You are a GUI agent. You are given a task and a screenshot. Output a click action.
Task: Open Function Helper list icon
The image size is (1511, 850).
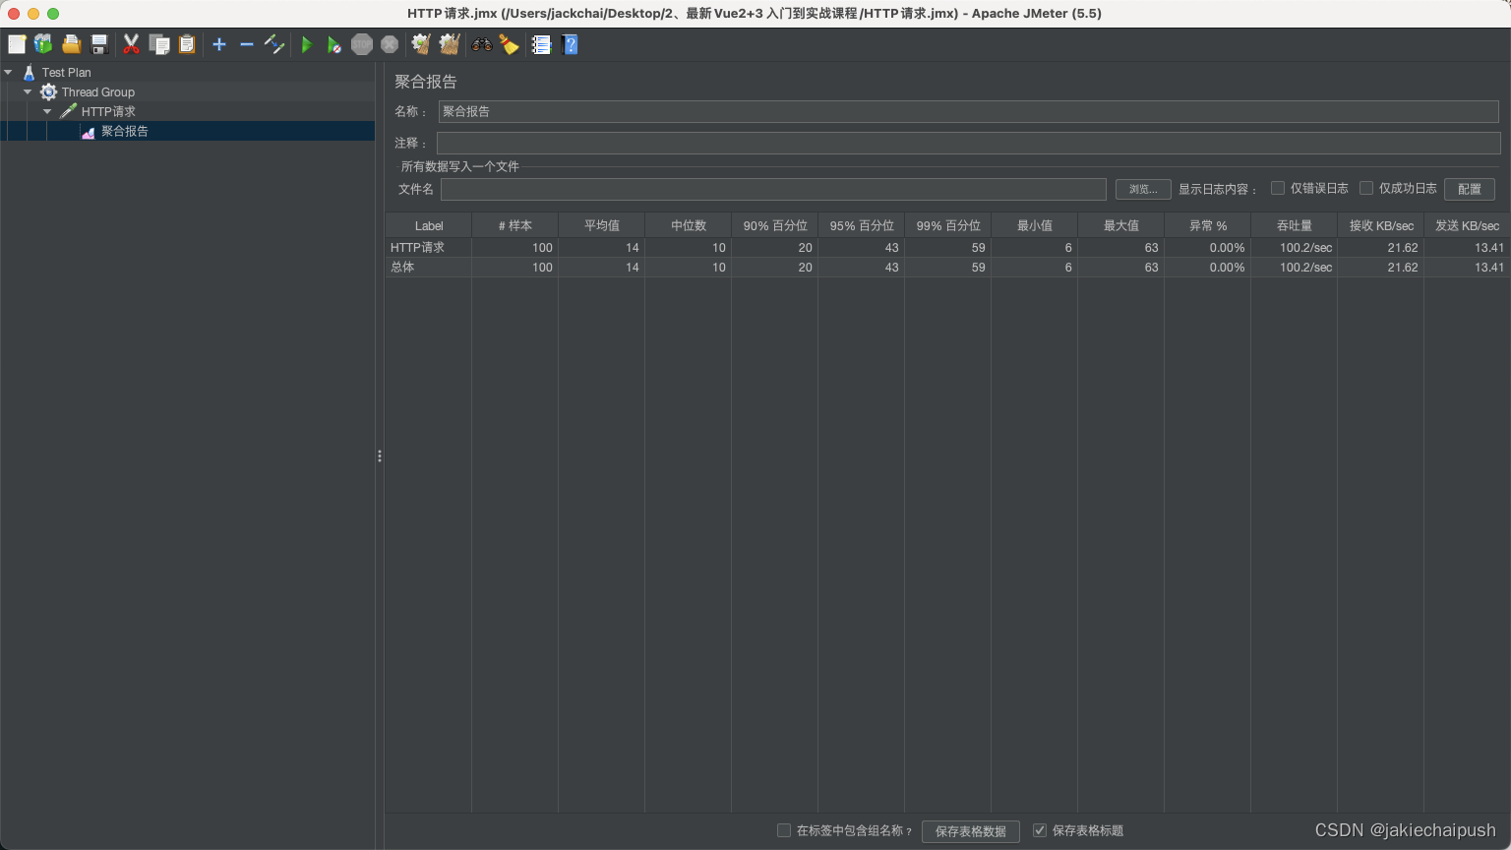[541, 44]
